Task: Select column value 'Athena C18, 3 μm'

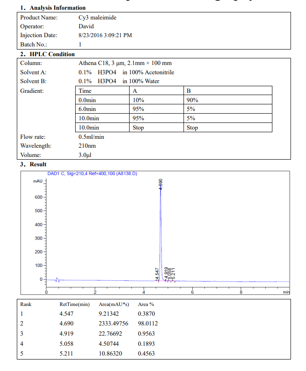Action: tap(101, 63)
